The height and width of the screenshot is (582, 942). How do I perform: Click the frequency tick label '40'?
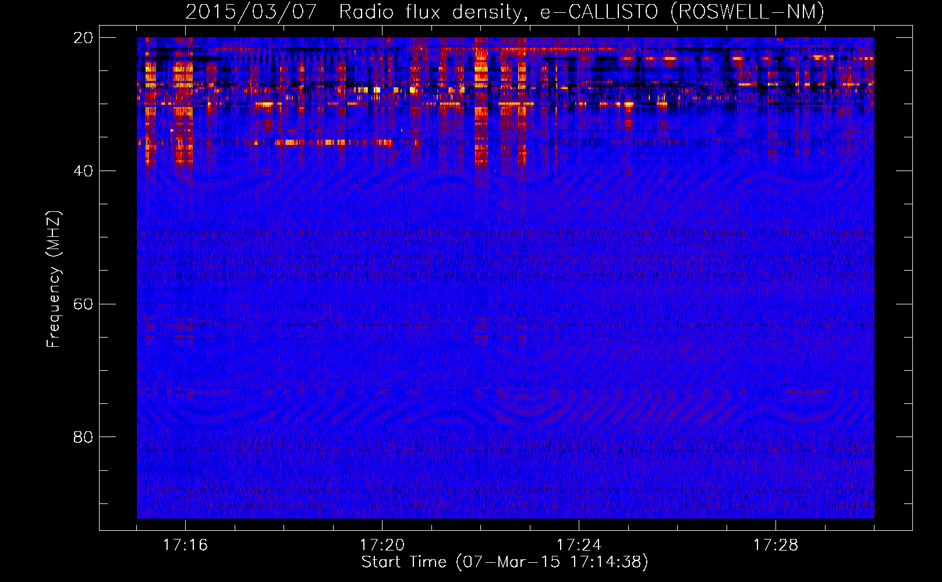83,171
